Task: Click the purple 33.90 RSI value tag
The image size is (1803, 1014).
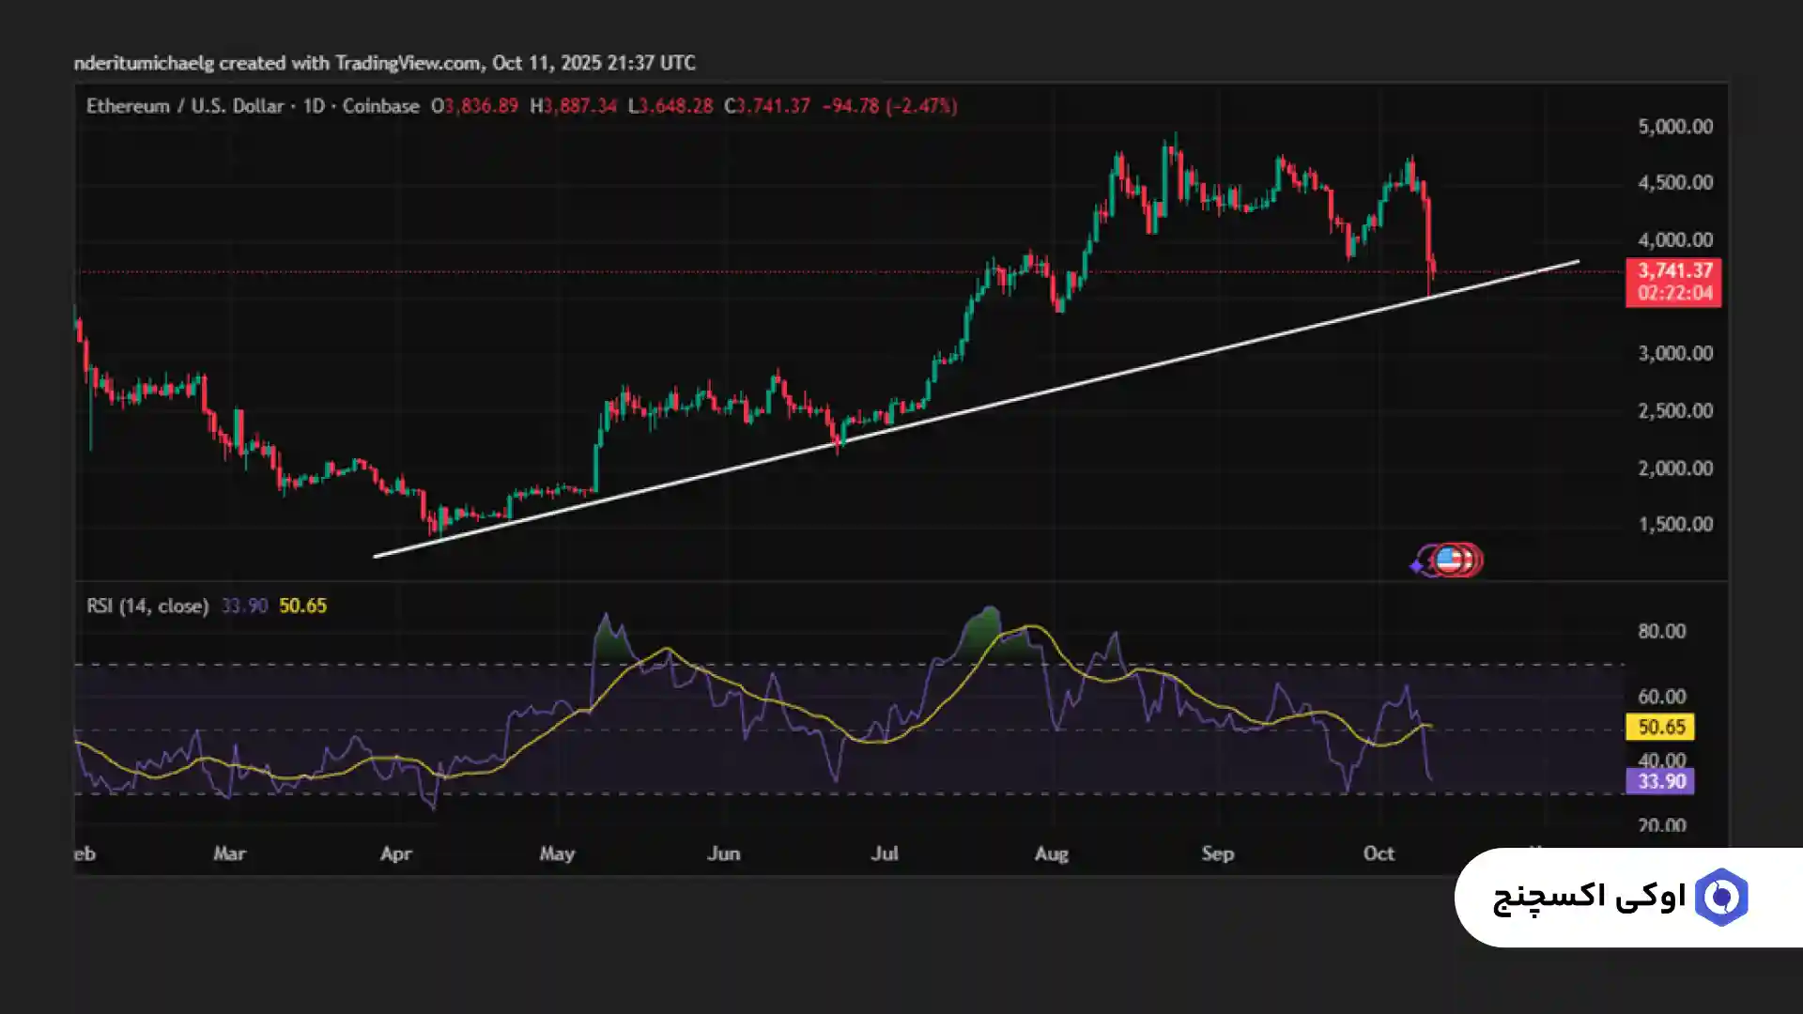Action: (1660, 781)
